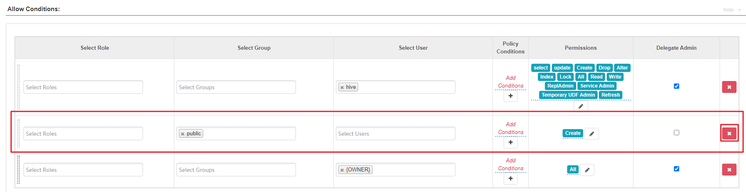Remove the hive user tag
Viewport: 746px width, 192px height.
(342, 88)
